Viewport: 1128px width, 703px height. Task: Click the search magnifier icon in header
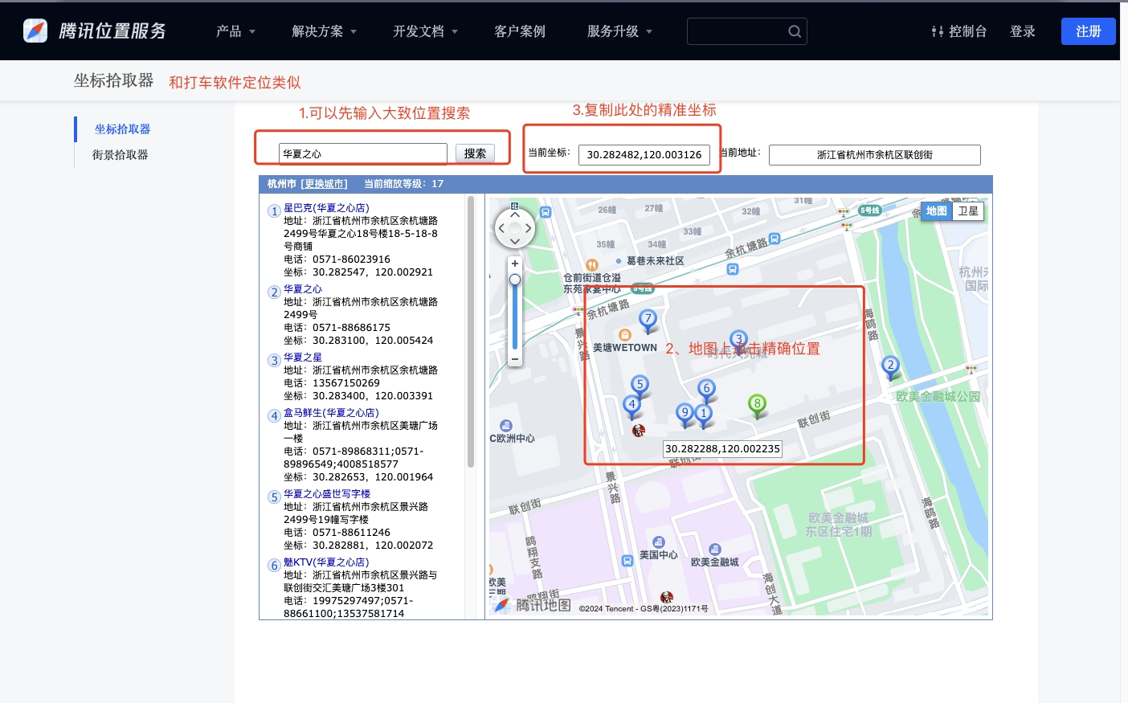click(x=794, y=31)
